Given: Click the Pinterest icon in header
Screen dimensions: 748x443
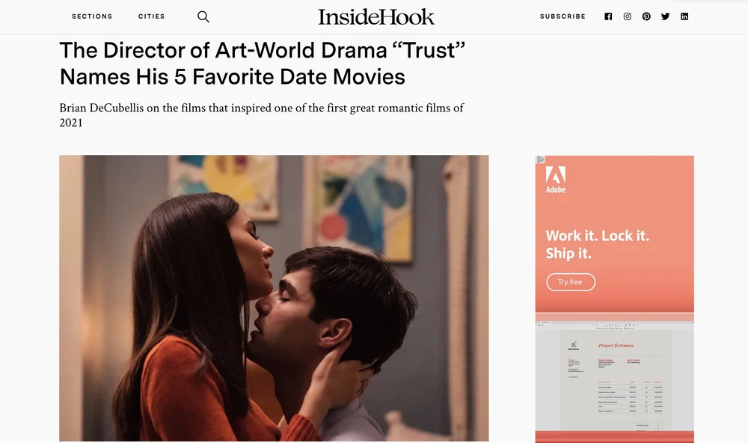Looking at the screenshot, I should pos(646,16).
